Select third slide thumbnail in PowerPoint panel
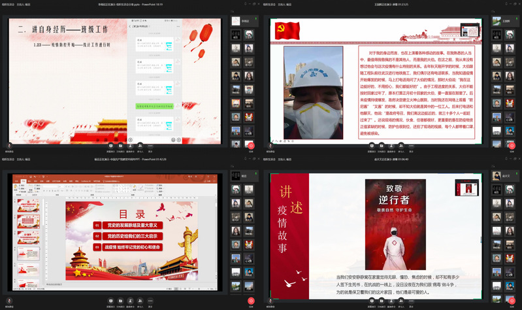 (x=29, y=237)
